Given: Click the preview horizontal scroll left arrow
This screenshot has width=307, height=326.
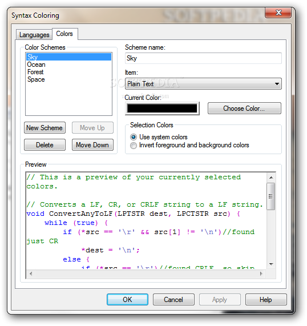Looking at the screenshot, I should (x=31, y=273).
